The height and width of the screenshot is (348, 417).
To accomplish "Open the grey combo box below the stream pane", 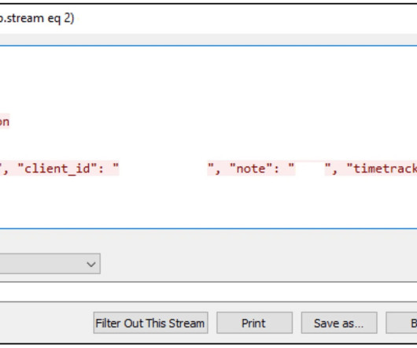I will click(50, 264).
